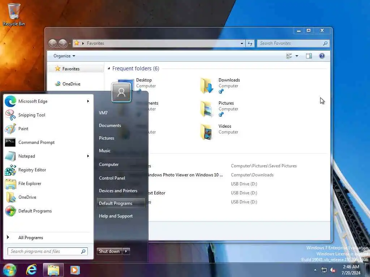Viewport: 370px width, 277px height.
Task: Collapse the Frequent folders group
Action: pyautogui.click(x=109, y=69)
